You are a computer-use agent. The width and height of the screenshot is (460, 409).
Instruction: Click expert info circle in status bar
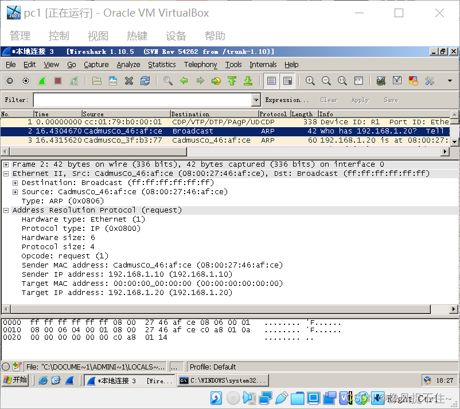6,367
